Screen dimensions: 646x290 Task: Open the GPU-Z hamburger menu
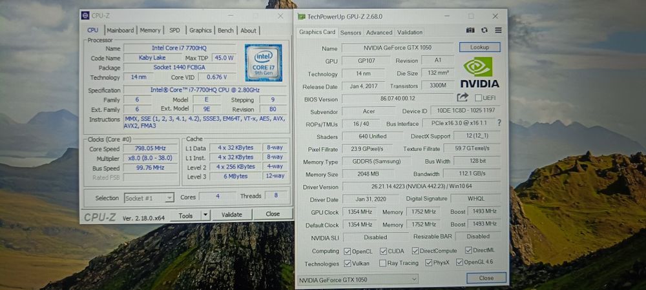coord(498,30)
